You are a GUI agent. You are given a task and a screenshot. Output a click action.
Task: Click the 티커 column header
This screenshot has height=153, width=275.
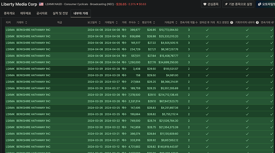8,22
